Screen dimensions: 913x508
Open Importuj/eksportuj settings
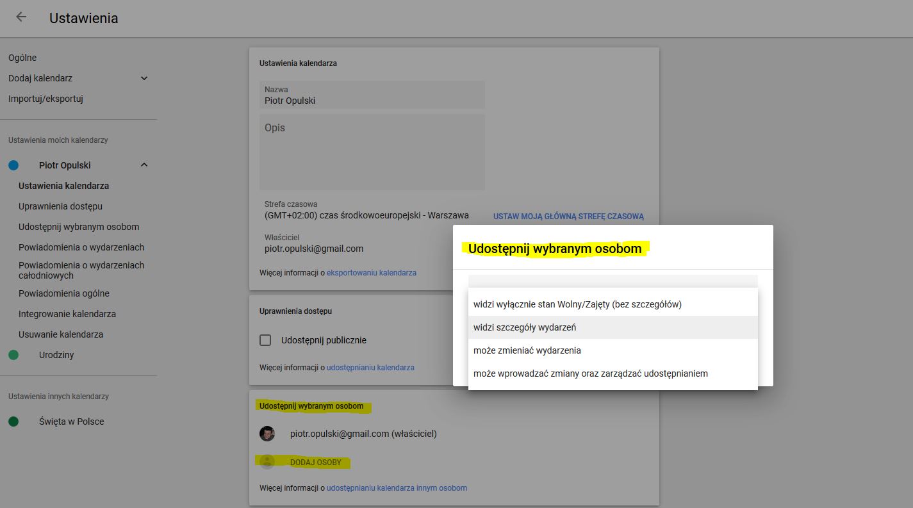click(45, 99)
